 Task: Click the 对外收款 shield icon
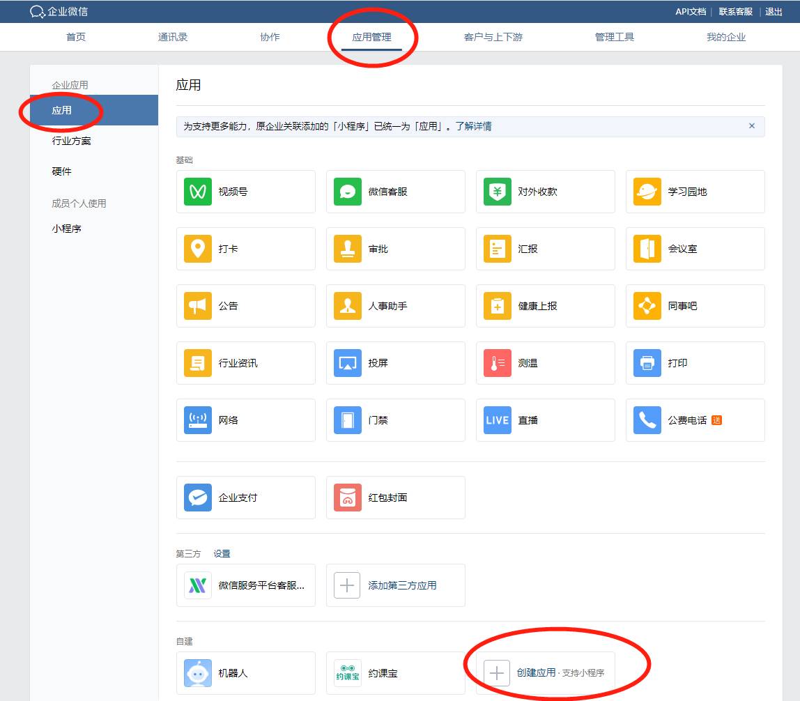pyautogui.click(x=498, y=192)
